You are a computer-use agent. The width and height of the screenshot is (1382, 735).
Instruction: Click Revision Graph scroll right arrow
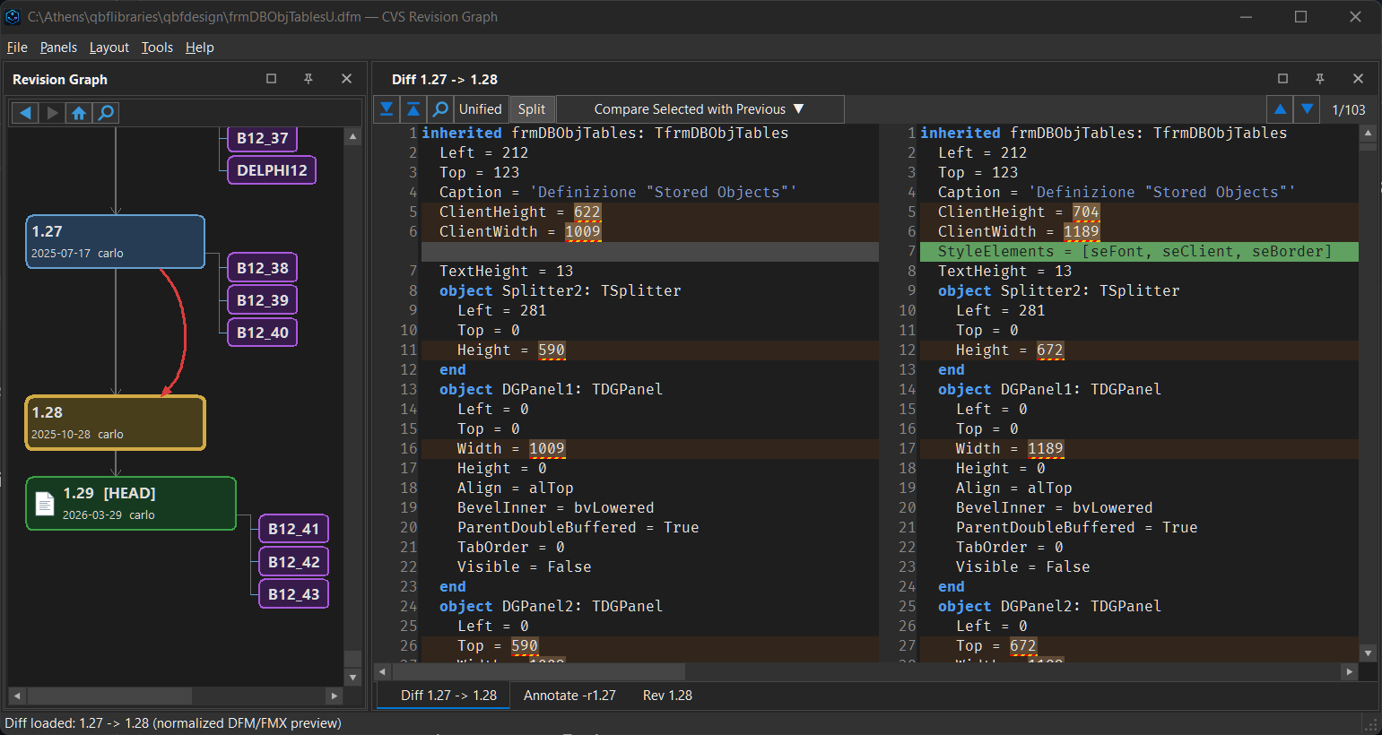click(x=335, y=696)
